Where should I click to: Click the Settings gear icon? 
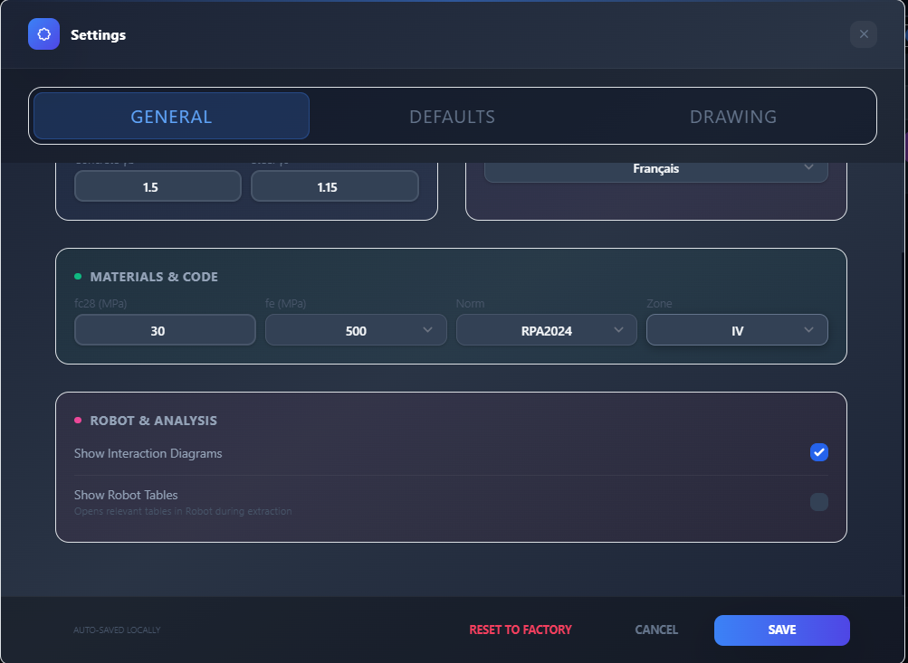43,34
